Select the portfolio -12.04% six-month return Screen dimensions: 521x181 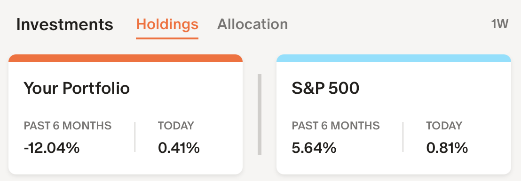[52, 148]
